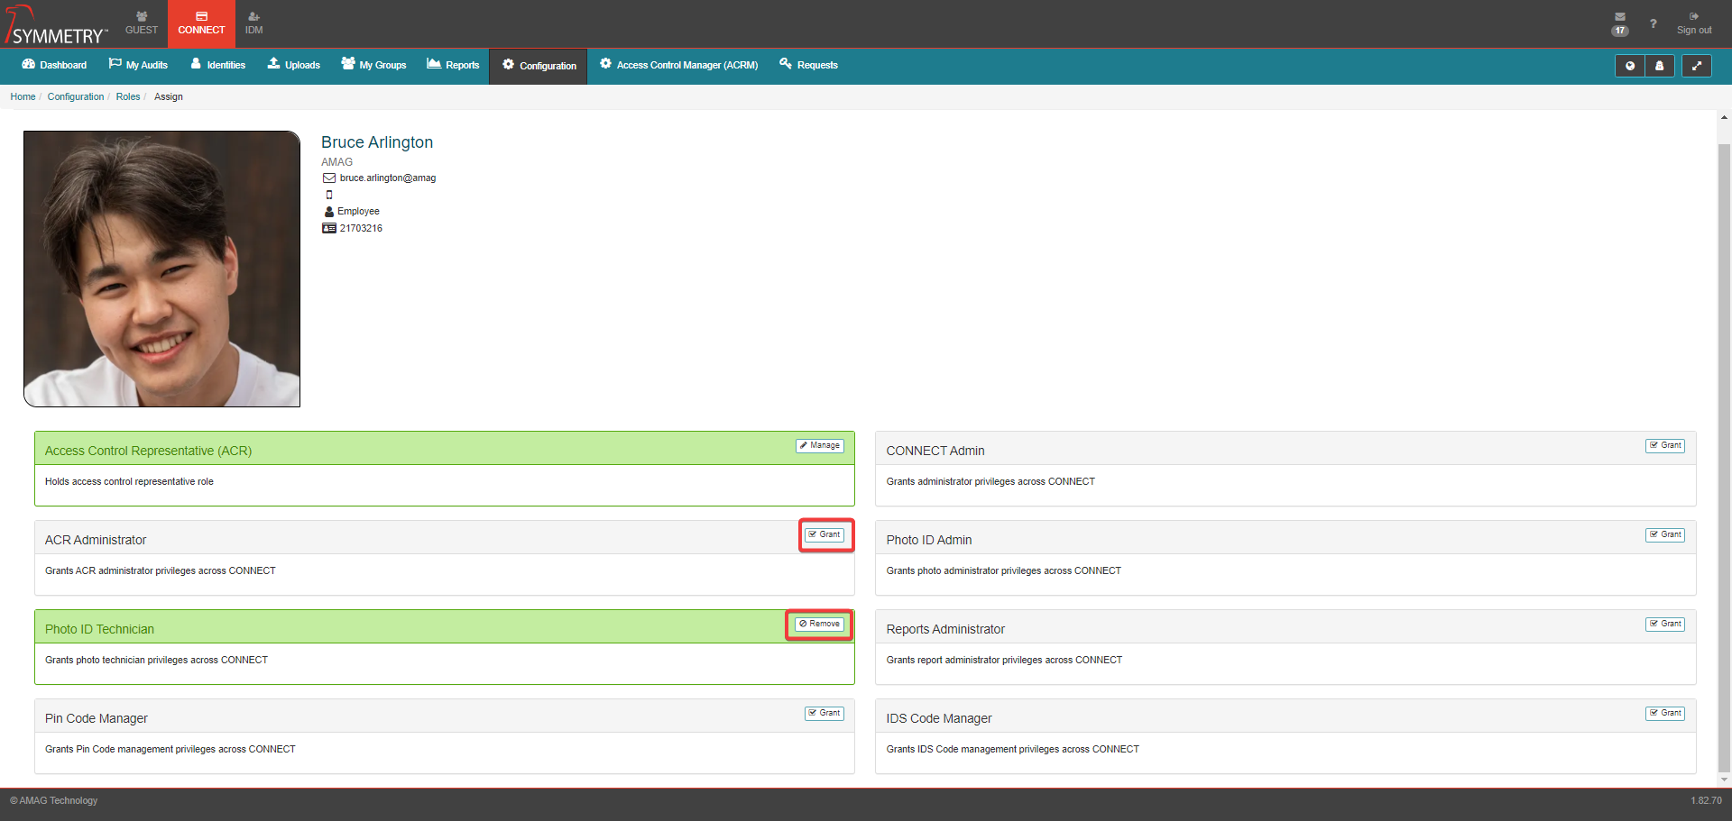The height and width of the screenshot is (821, 1732).
Task: Click the page scrollbar down arrow
Action: [x=1724, y=780]
